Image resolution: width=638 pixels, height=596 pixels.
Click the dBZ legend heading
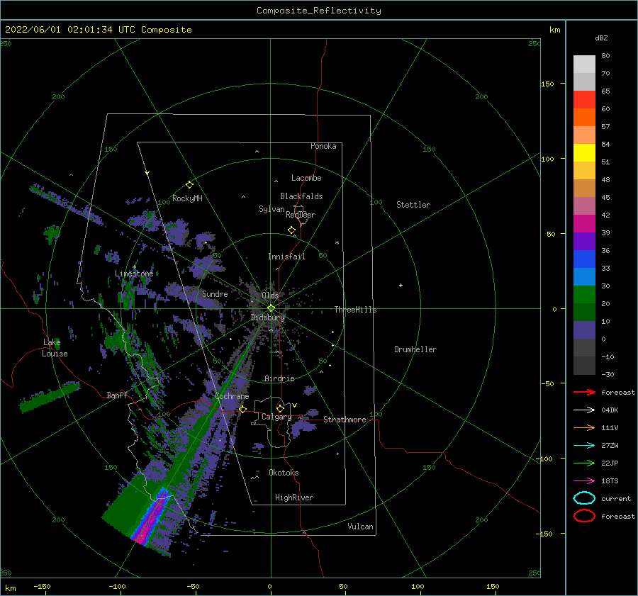(x=601, y=38)
